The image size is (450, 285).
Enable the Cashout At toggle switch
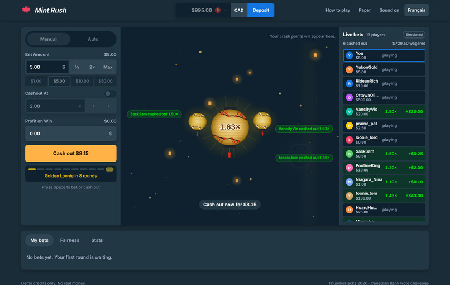tap(110, 93)
